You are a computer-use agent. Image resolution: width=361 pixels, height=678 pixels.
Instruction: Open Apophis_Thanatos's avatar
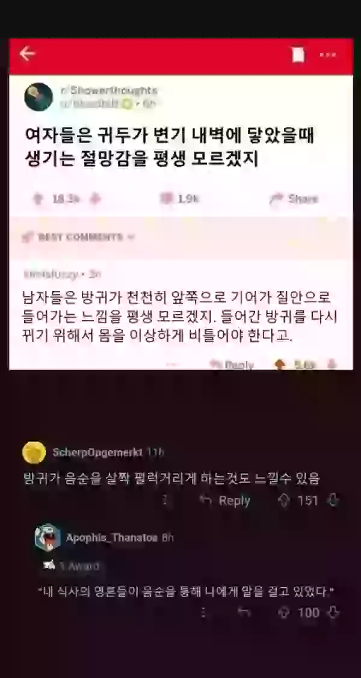tap(48, 537)
